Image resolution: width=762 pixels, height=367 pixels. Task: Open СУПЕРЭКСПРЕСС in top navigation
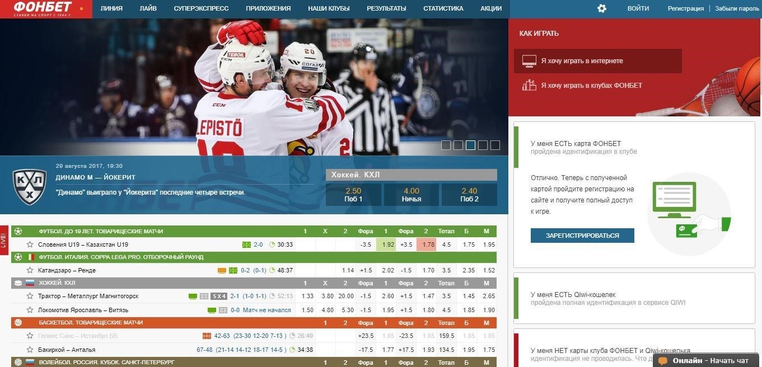point(201,9)
